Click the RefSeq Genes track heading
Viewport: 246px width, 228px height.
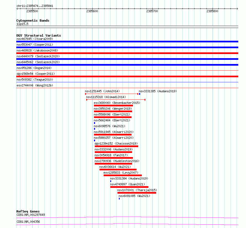click(28, 211)
